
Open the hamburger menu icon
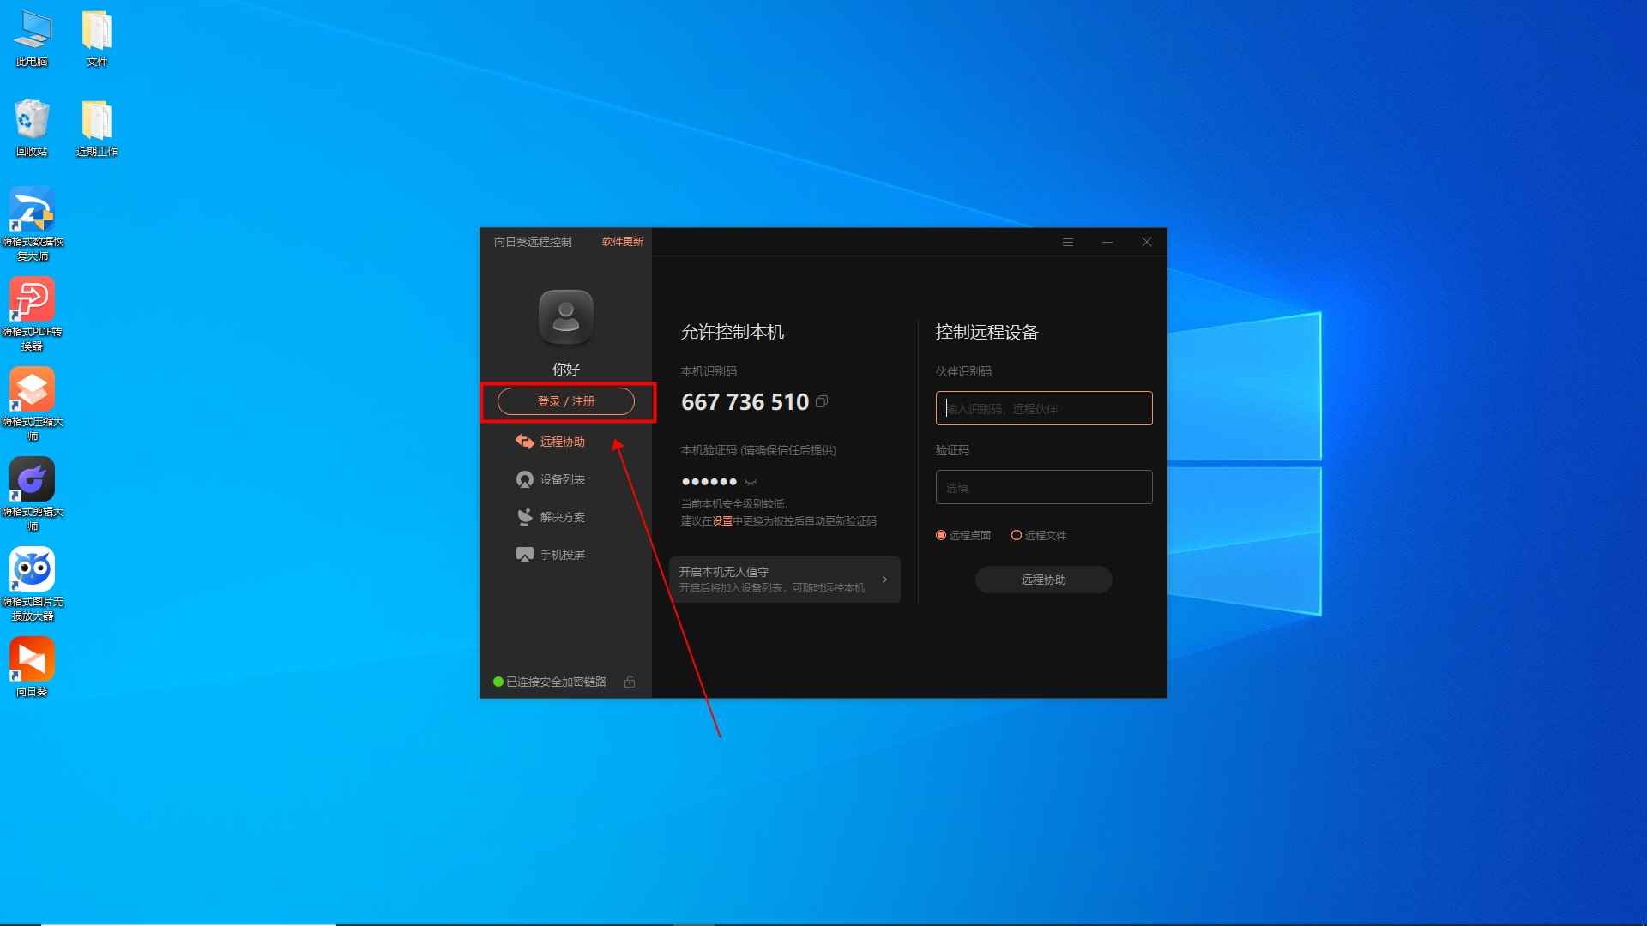(1068, 242)
